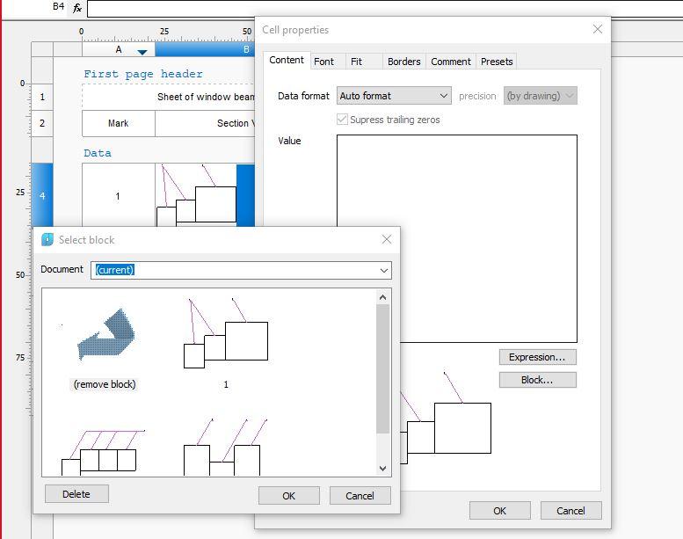683x539 pixels.
Task: Close the Cell properties dialog
Action: point(598,29)
